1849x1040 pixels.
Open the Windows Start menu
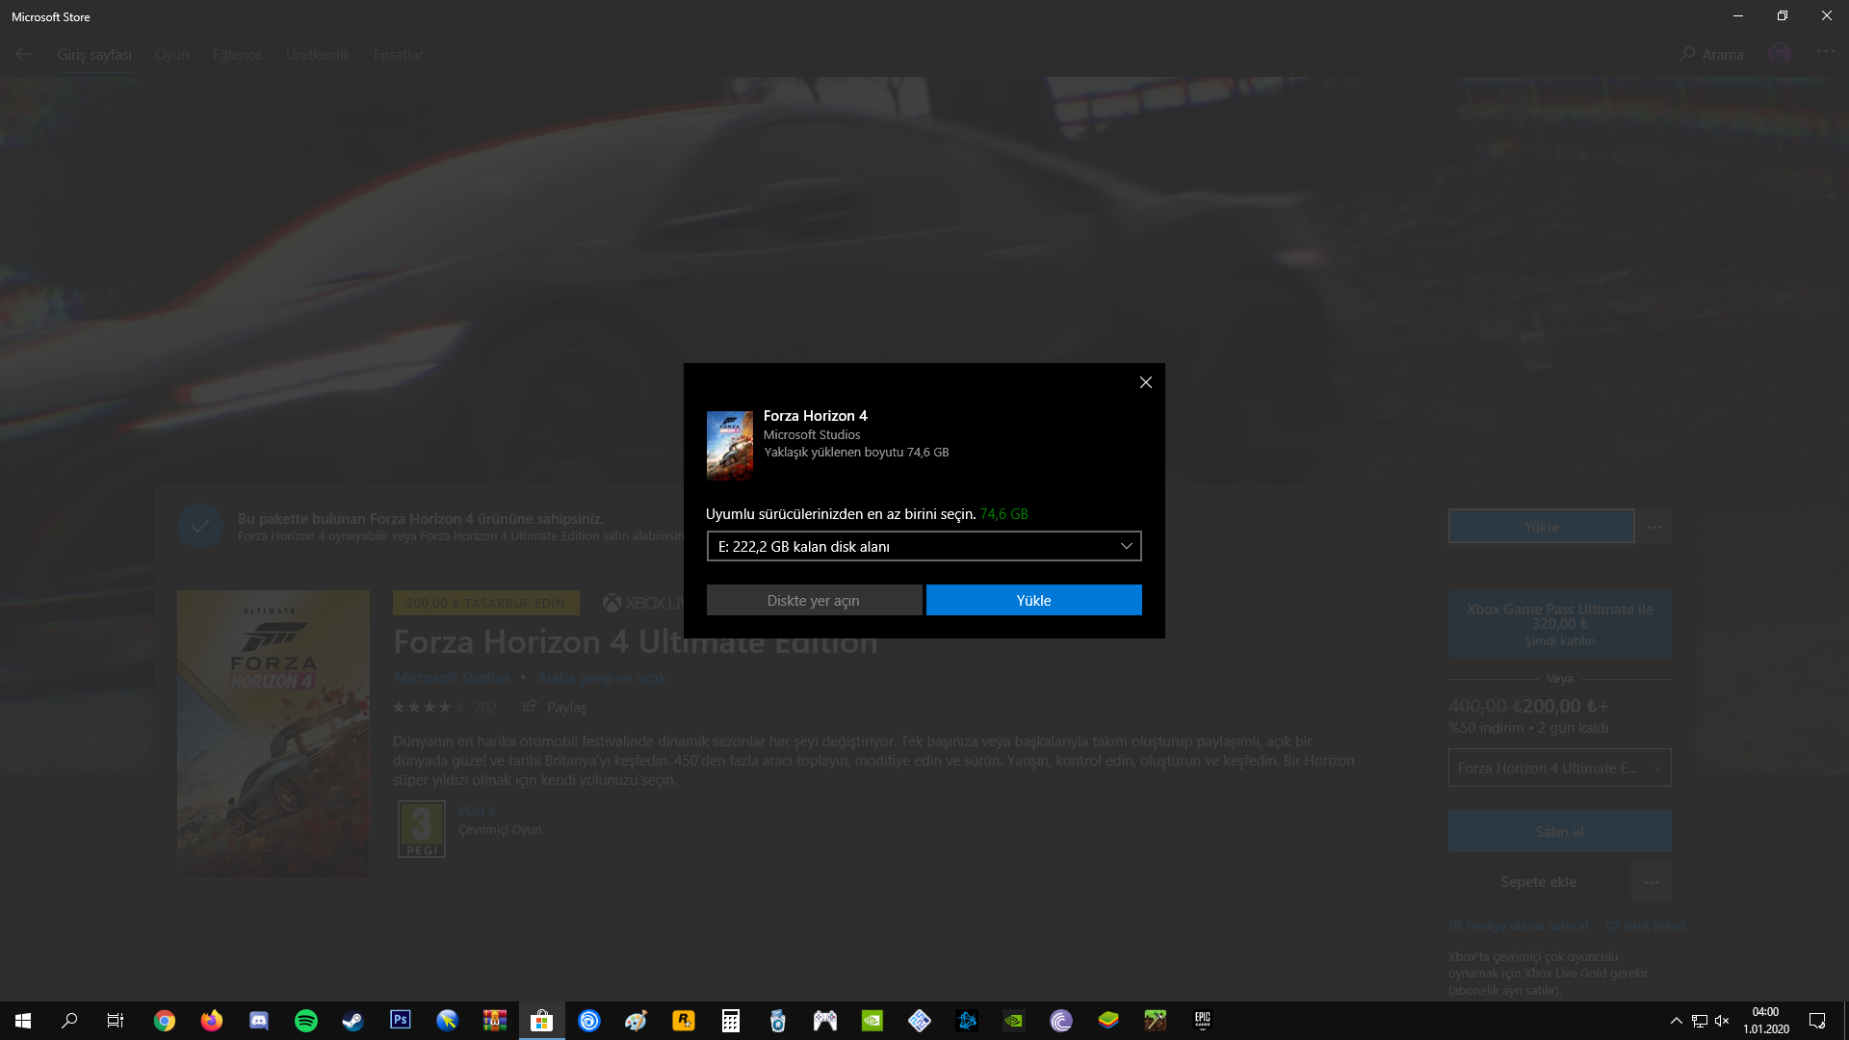coord(23,1021)
